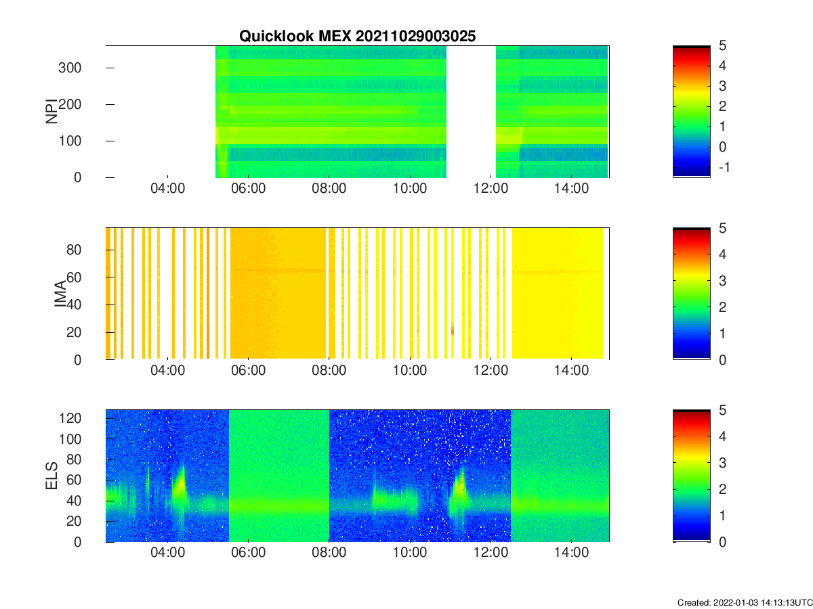Click the ELS electron peak near 04:20

[180, 485]
